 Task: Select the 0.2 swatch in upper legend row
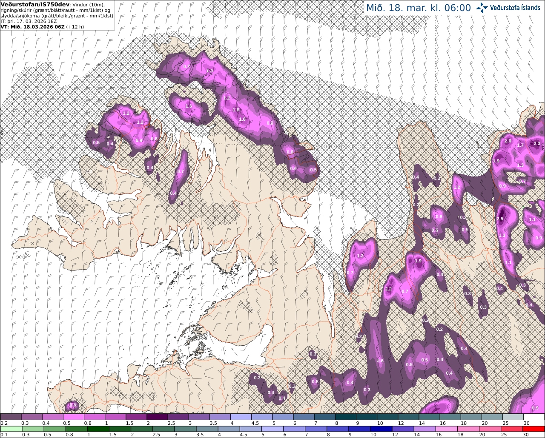pos(11,417)
